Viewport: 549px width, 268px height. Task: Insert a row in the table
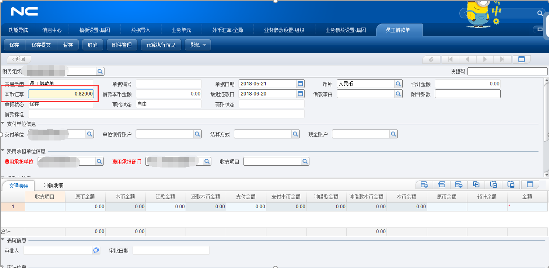[442, 184]
